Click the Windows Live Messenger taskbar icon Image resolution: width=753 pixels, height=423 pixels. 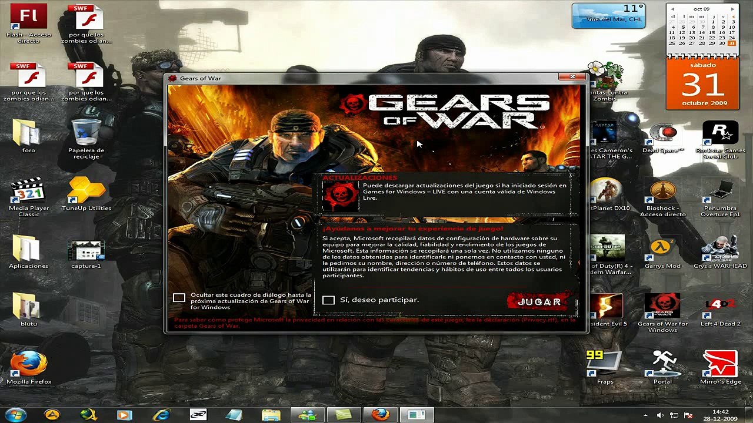[x=307, y=415]
